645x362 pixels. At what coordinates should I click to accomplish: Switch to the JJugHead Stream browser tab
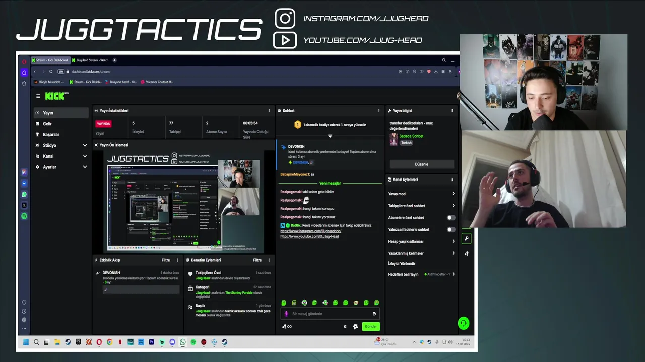(90, 60)
